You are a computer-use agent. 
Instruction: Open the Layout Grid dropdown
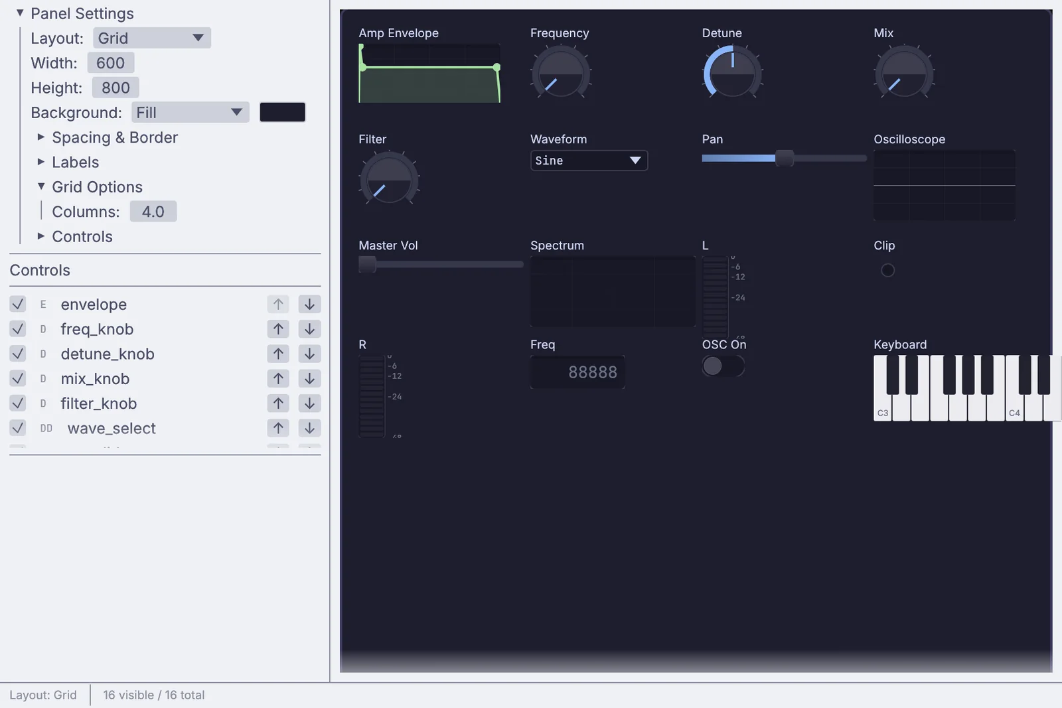click(152, 38)
